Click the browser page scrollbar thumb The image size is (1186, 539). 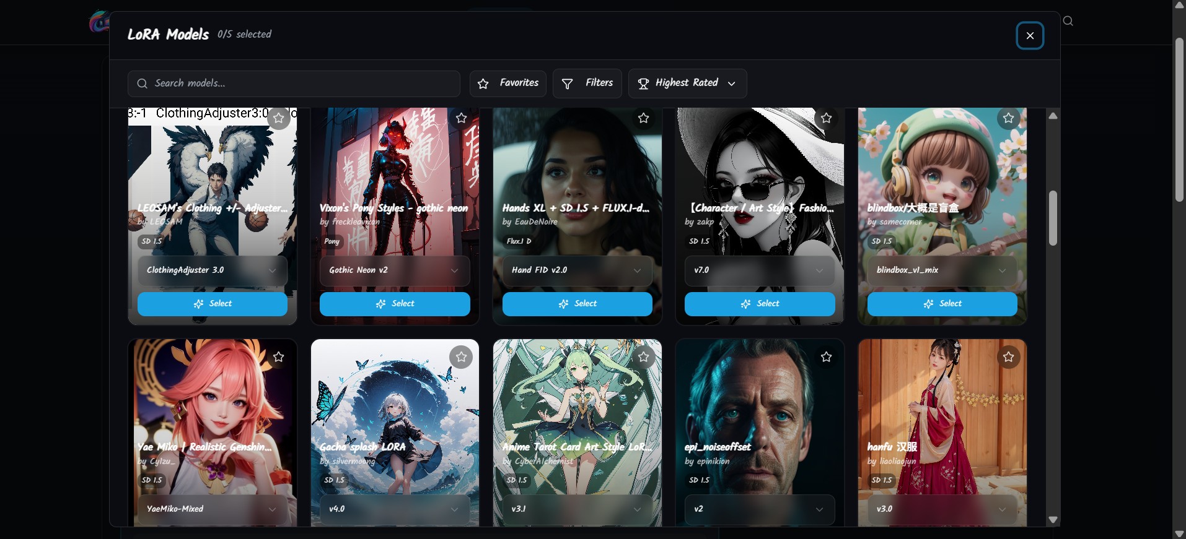point(1179,120)
